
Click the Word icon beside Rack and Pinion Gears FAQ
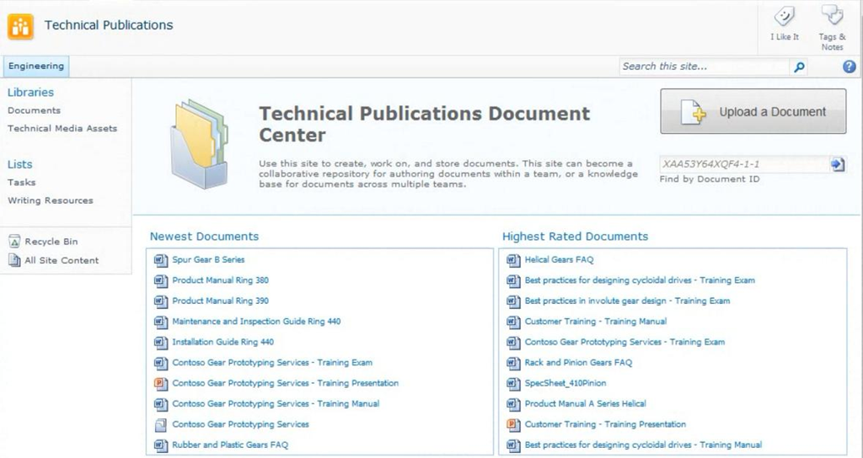513,363
